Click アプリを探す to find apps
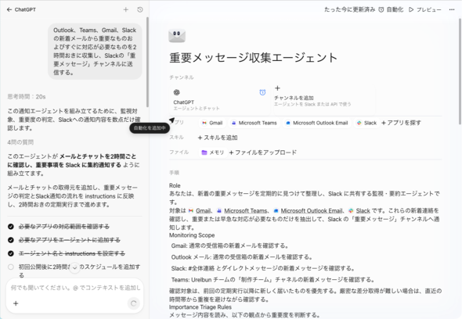 (x=401, y=123)
